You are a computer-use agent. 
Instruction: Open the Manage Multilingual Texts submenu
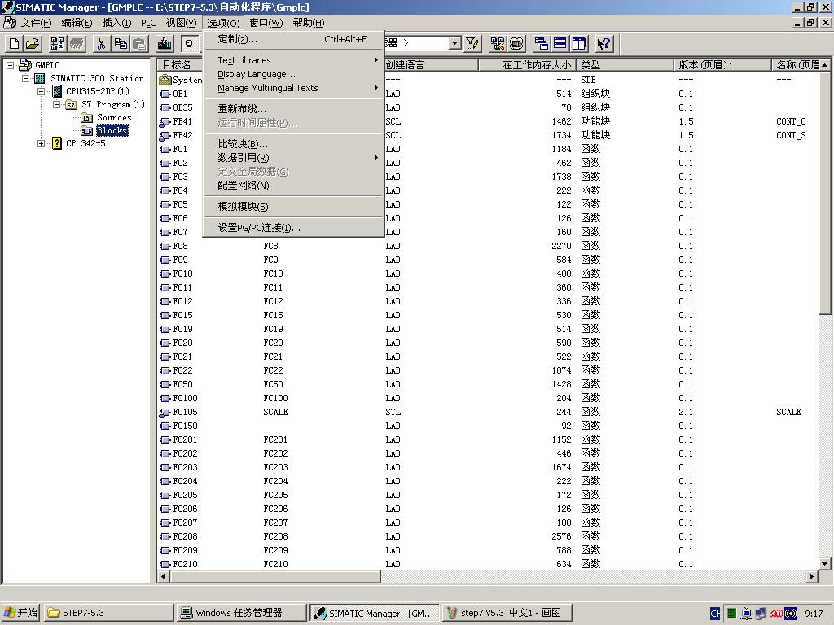pos(293,88)
